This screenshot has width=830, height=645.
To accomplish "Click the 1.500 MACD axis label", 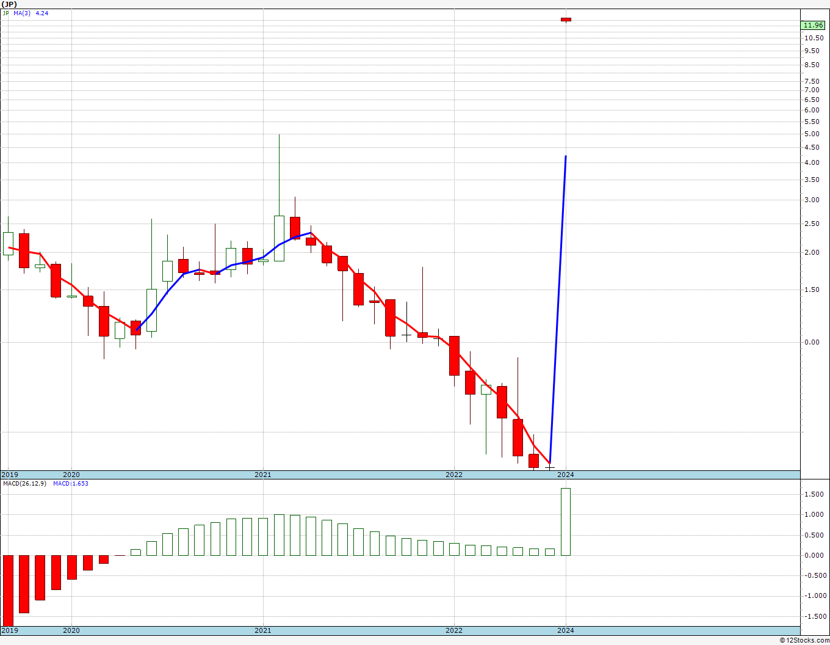I will (x=814, y=495).
